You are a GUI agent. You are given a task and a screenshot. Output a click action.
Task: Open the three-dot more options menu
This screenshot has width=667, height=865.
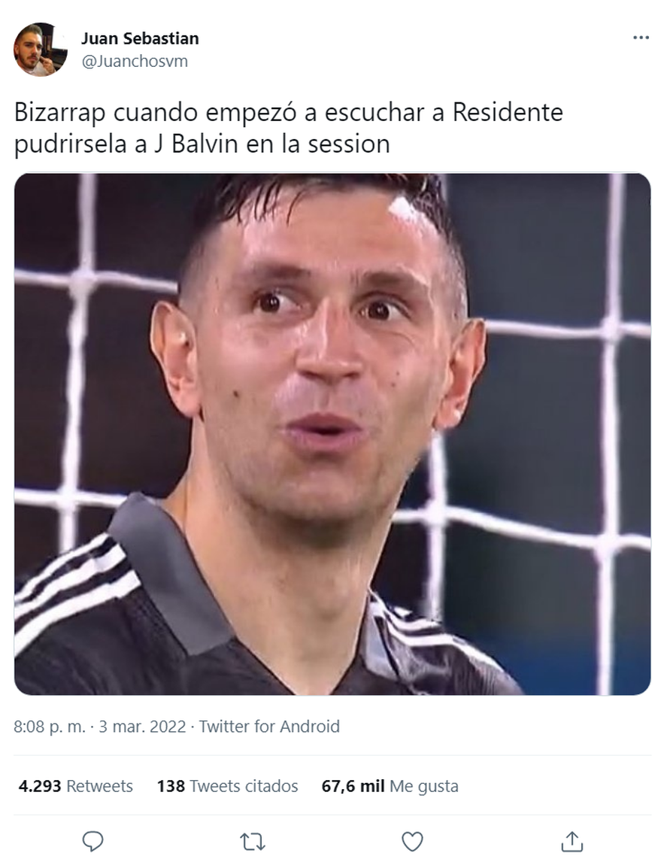641,38
